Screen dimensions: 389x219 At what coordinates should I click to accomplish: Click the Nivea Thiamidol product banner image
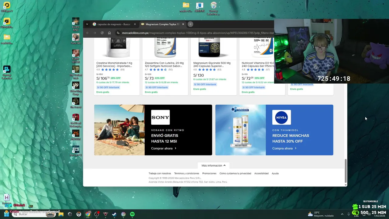click(240, 130)
